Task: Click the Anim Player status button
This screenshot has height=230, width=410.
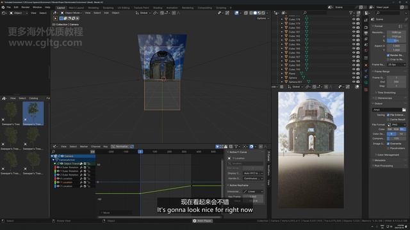Action: click(x=202, y=221)
